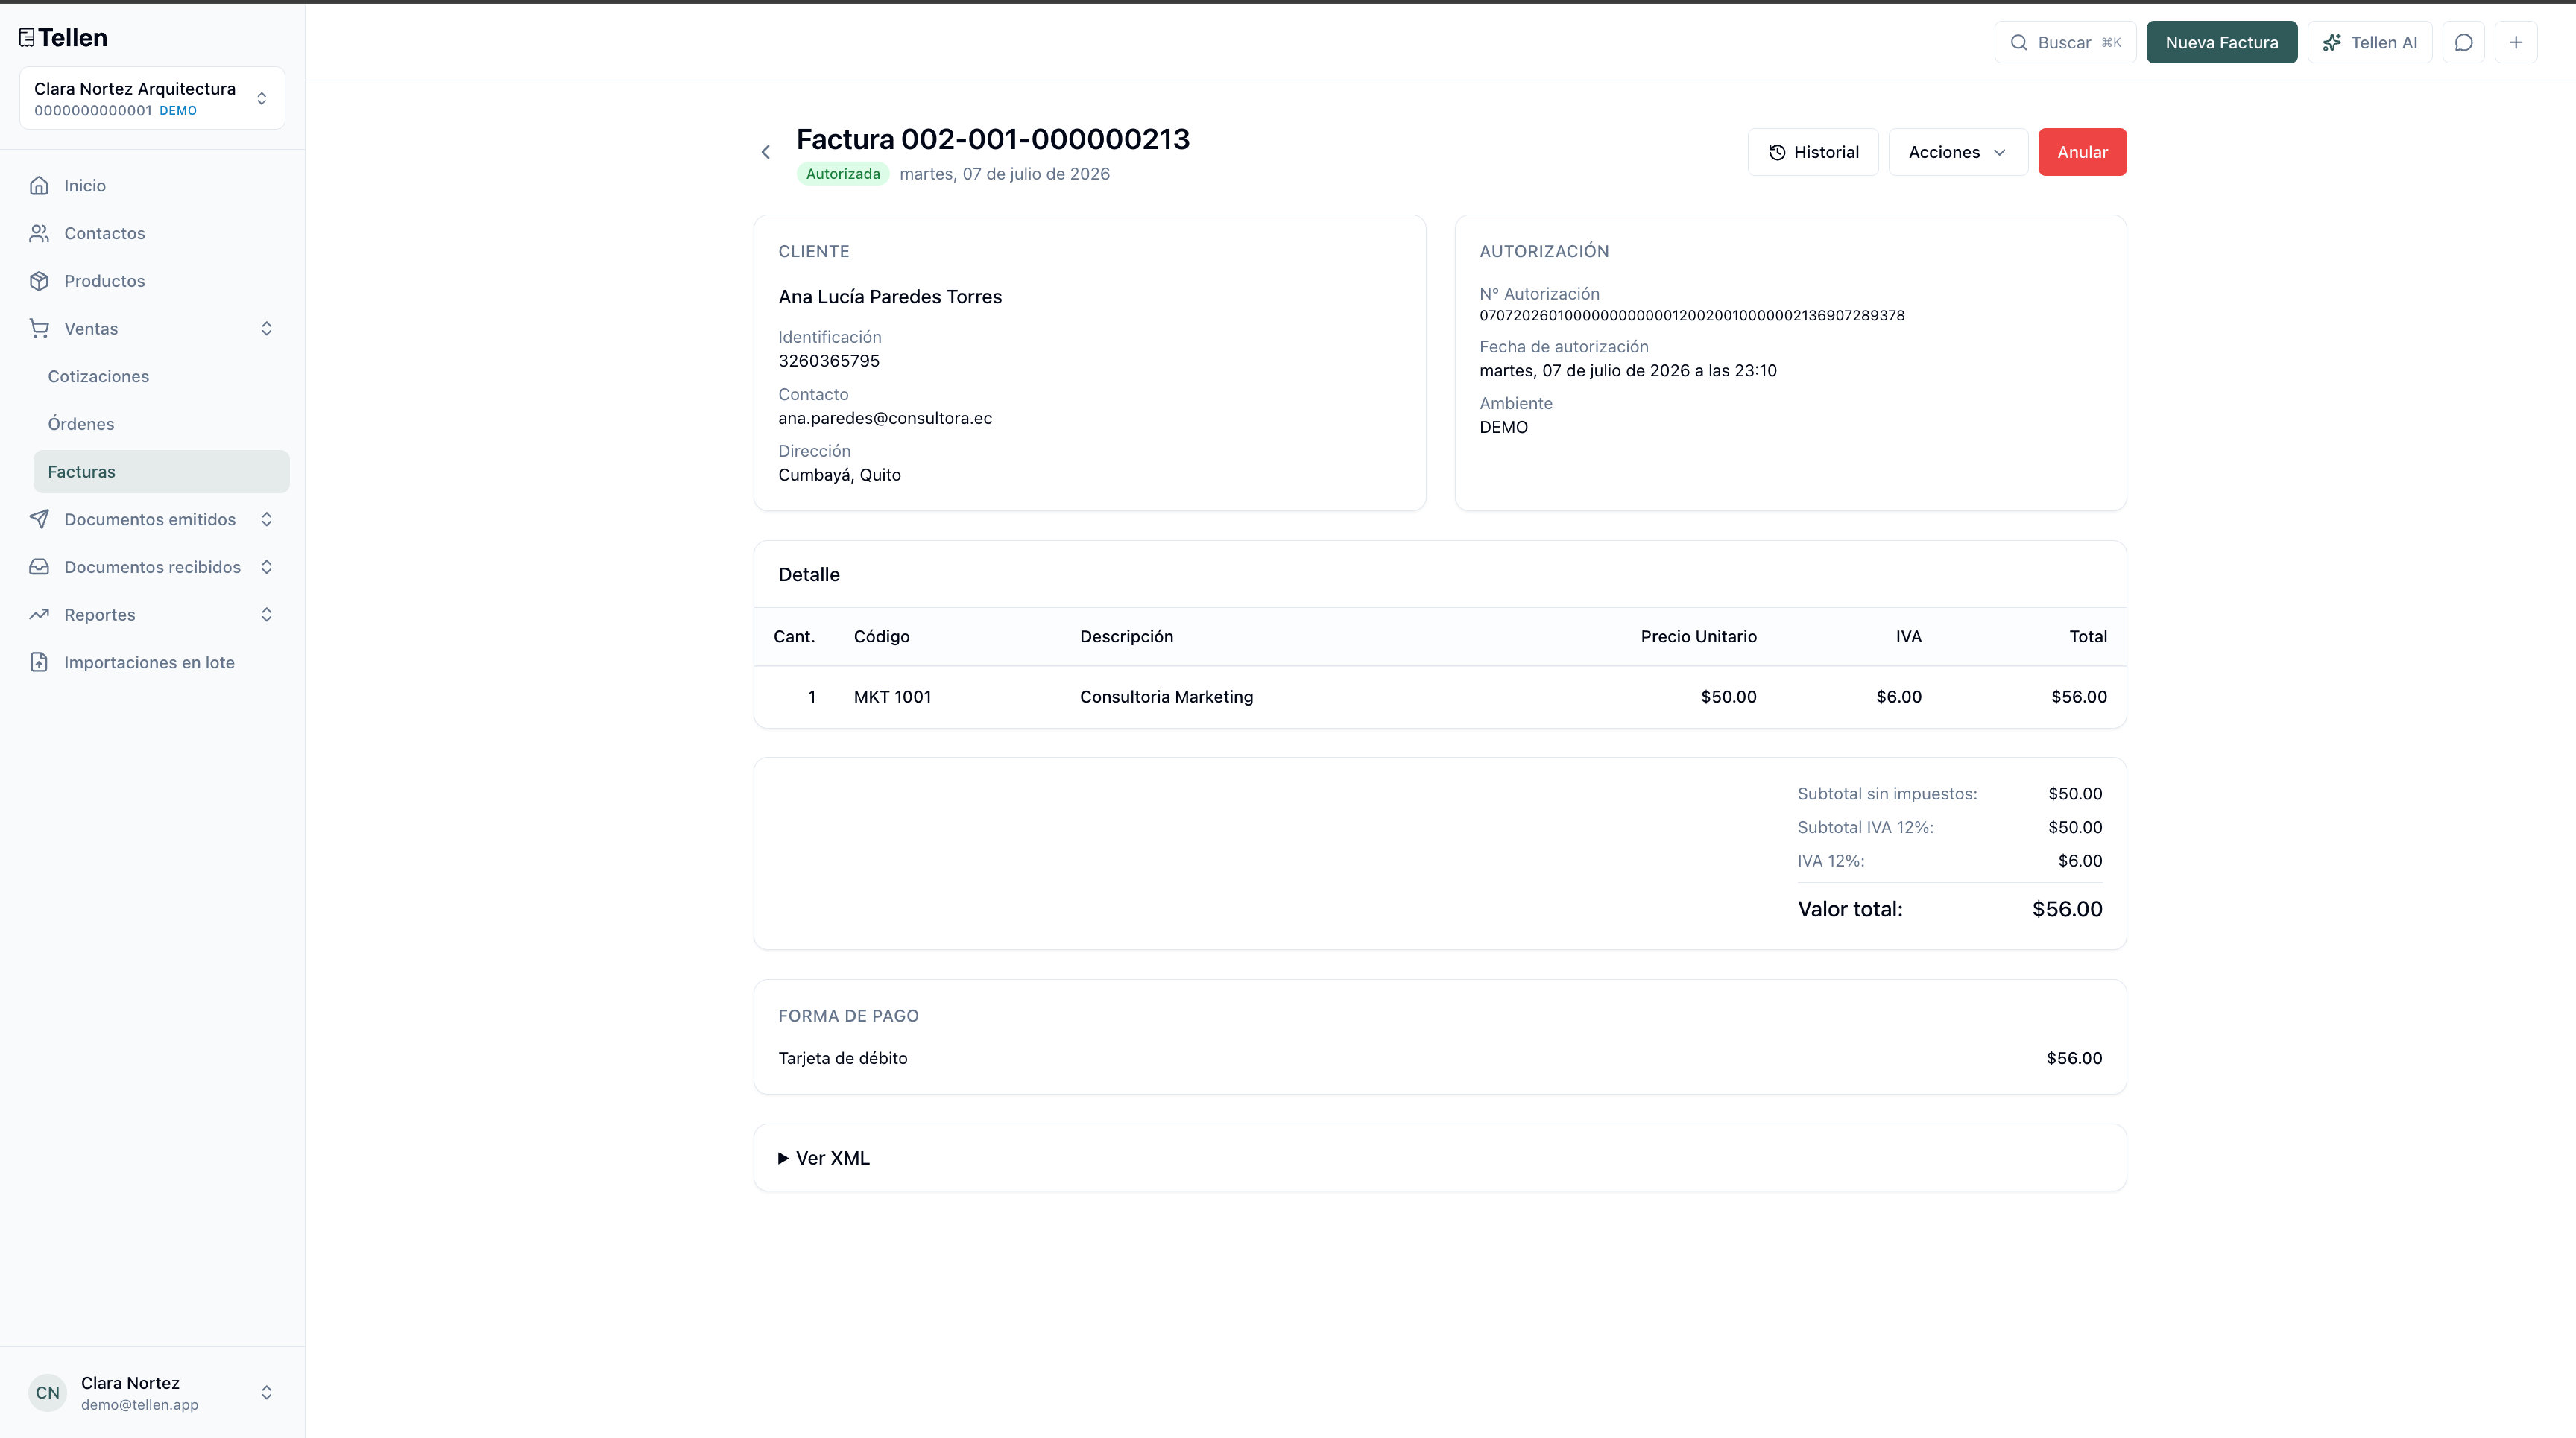Open Contactos people icon in sidebar
Screen dimensions: 2576x1438
click(39, 233)
